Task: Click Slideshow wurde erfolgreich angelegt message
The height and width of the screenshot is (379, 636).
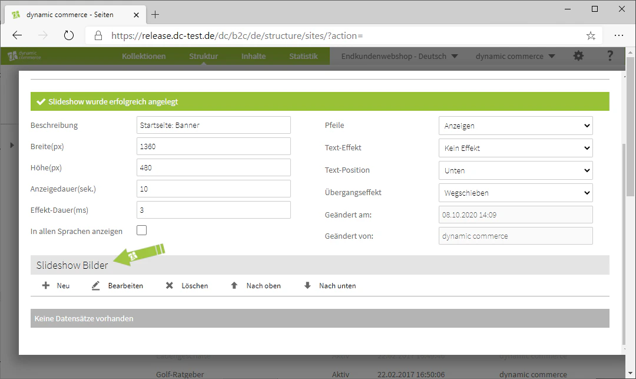Action: 320,101
